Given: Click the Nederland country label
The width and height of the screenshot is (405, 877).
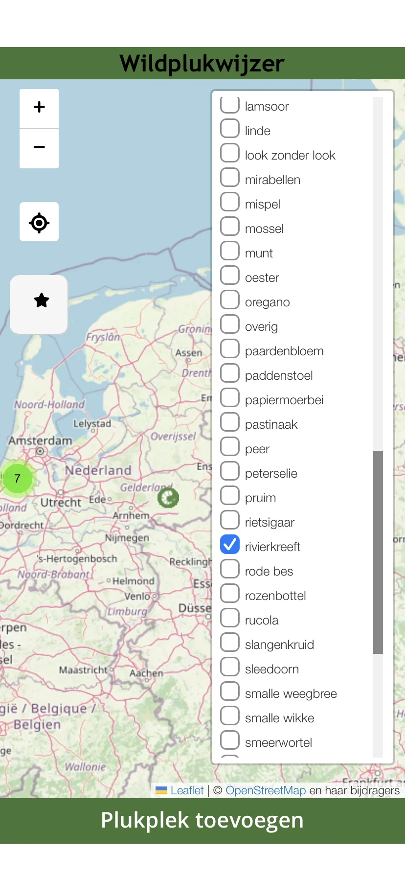Looking at the screenshot, I should 98,470.
